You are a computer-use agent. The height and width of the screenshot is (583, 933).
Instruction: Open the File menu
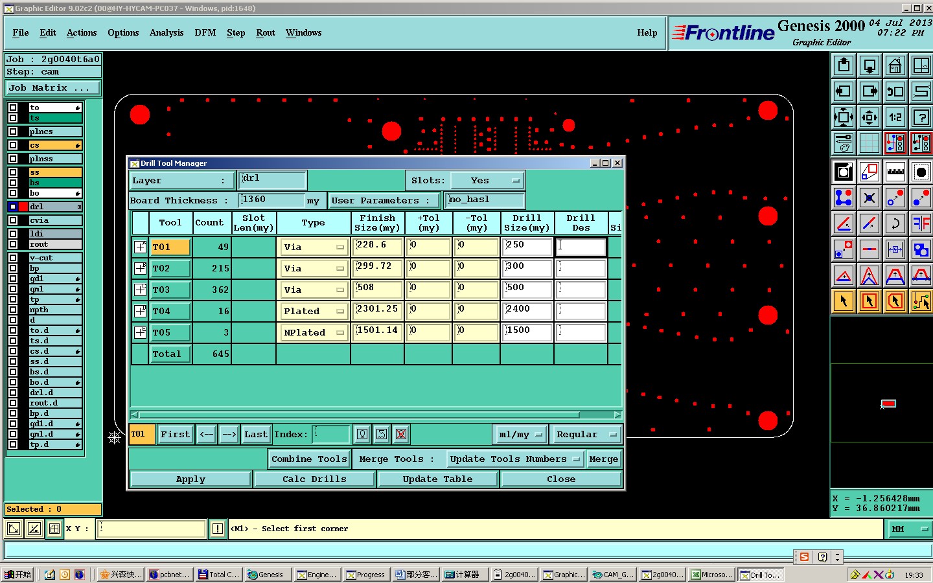click(x=21, y=33)
